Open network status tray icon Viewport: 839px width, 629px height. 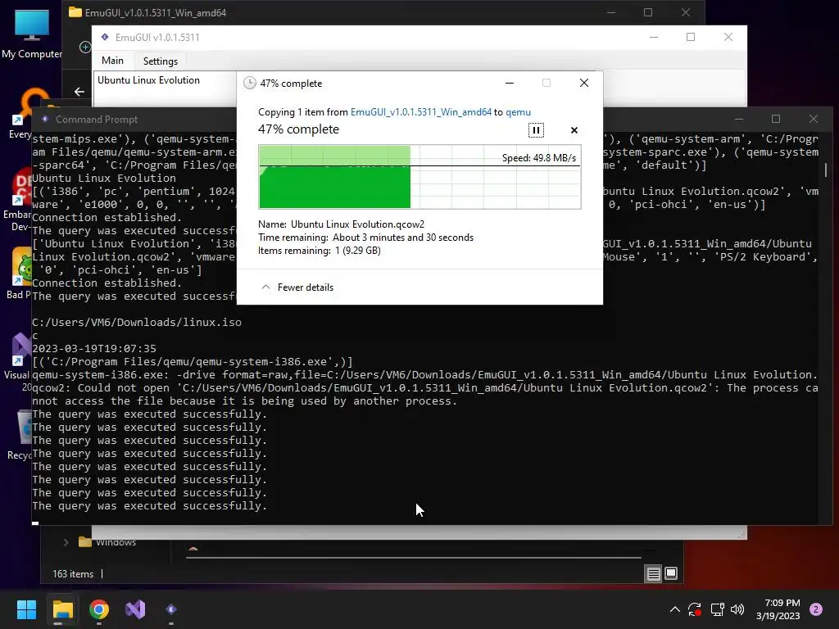[717, 609]
